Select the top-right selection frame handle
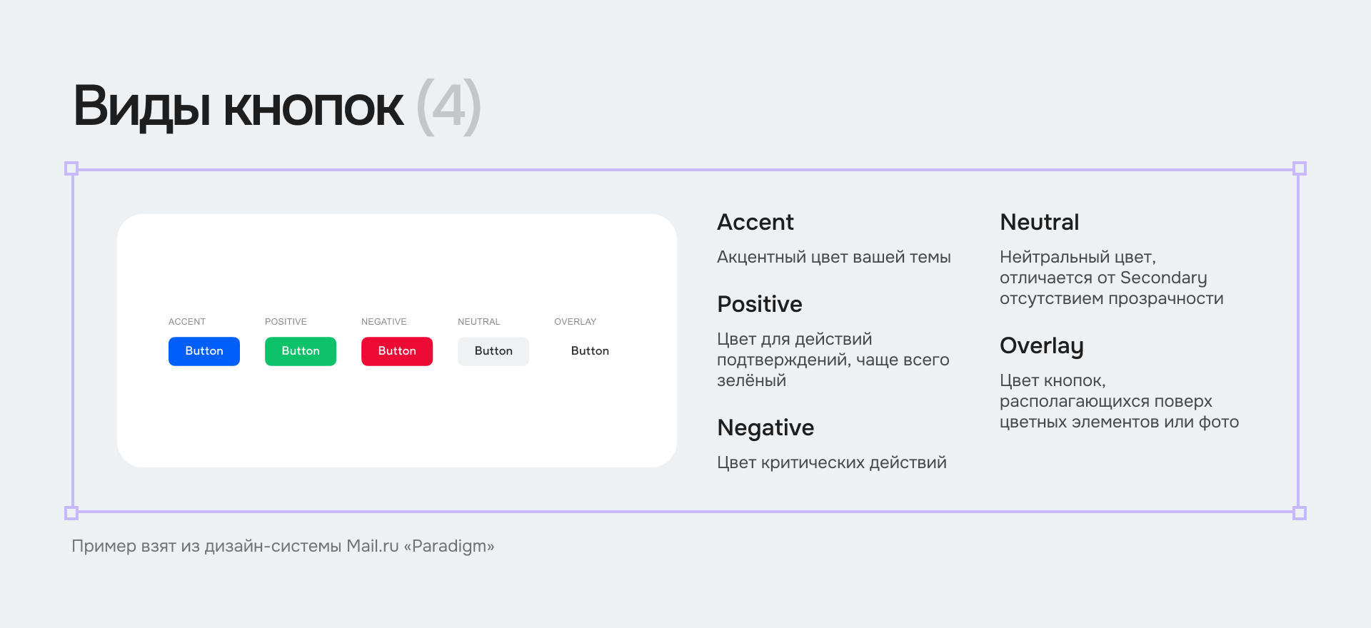This screenshot has height=628, width=1371. (1300, 168)
